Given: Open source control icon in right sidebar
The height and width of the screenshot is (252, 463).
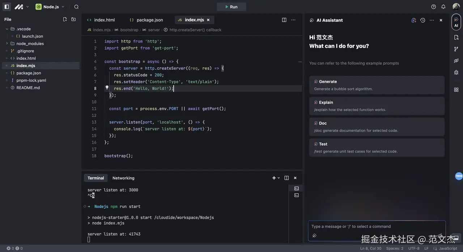Looking at the screenshot, I should coord(456,49).
